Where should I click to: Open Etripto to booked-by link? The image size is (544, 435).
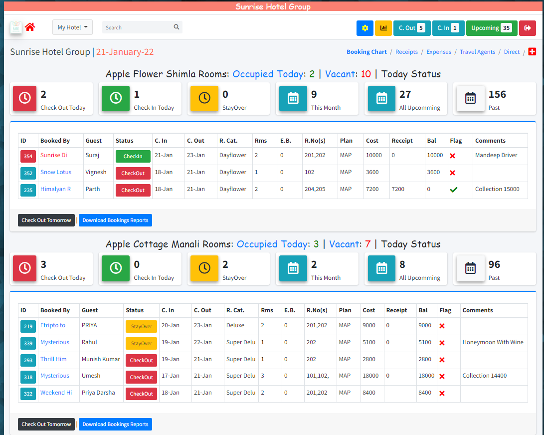click(53, 325)
